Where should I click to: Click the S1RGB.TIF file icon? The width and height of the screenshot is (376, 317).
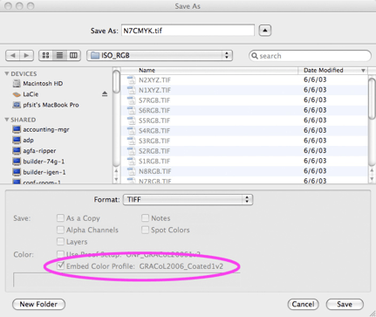[132, 162]
